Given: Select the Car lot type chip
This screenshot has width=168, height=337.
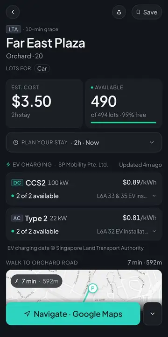Looking at the screenshot, I should (x=42, y=68).
